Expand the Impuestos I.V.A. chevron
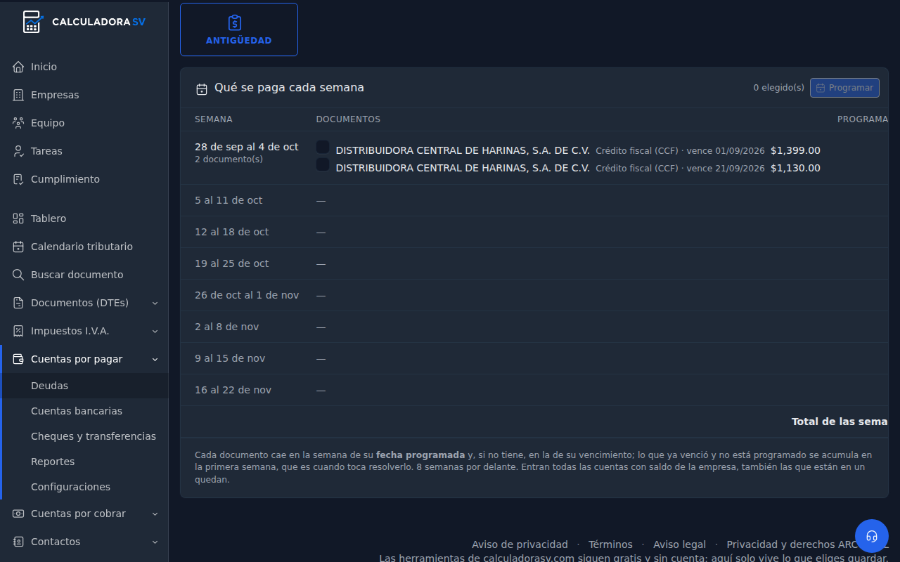The width and height of the screenshot is (900, 562). (155, 331)
